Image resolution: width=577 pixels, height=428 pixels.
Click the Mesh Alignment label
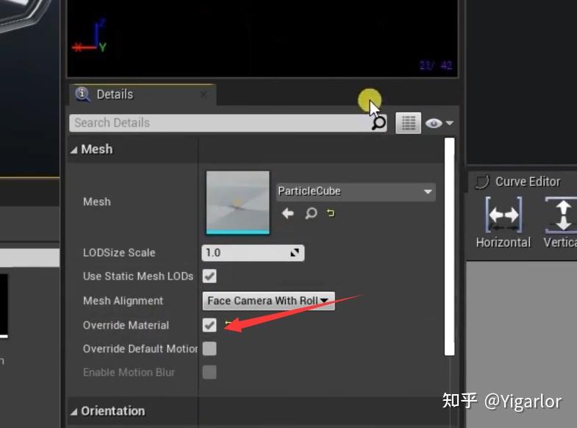pos(123,301)
